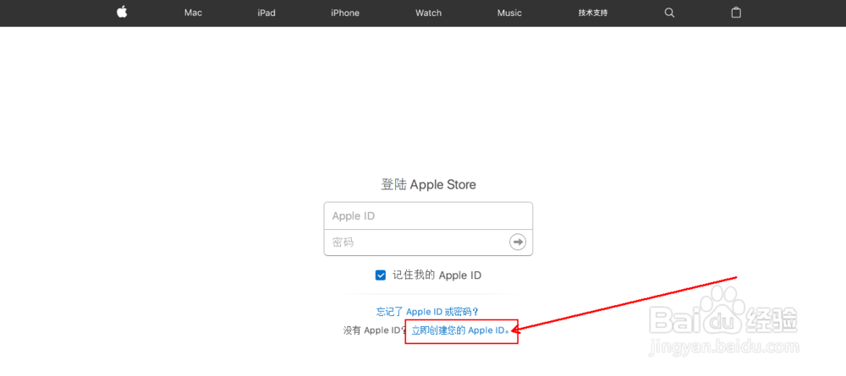Click the 立即创建您的 Apple ID link
846x376 pixels.
tap(460, 330)
